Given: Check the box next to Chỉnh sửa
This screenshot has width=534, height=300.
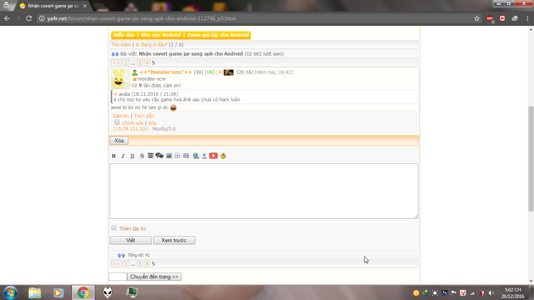Looking at the screenshot, I should tap(117, 122).
